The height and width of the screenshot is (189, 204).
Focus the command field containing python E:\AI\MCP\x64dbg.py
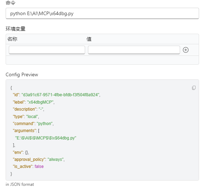(x=102, y=13)
